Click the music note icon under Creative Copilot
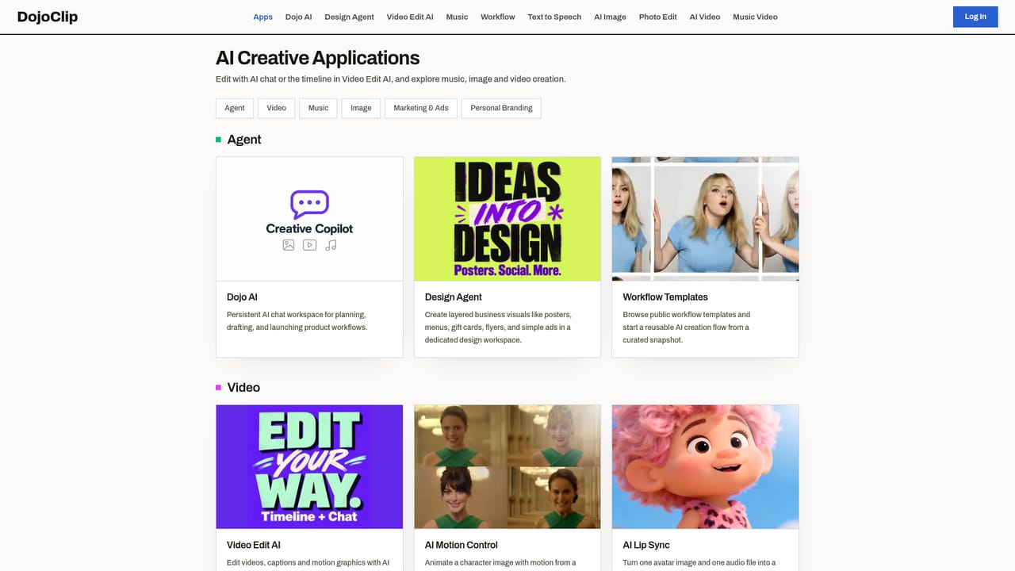Viewport: 1015px width, 571px height. [x=331, y=245]
